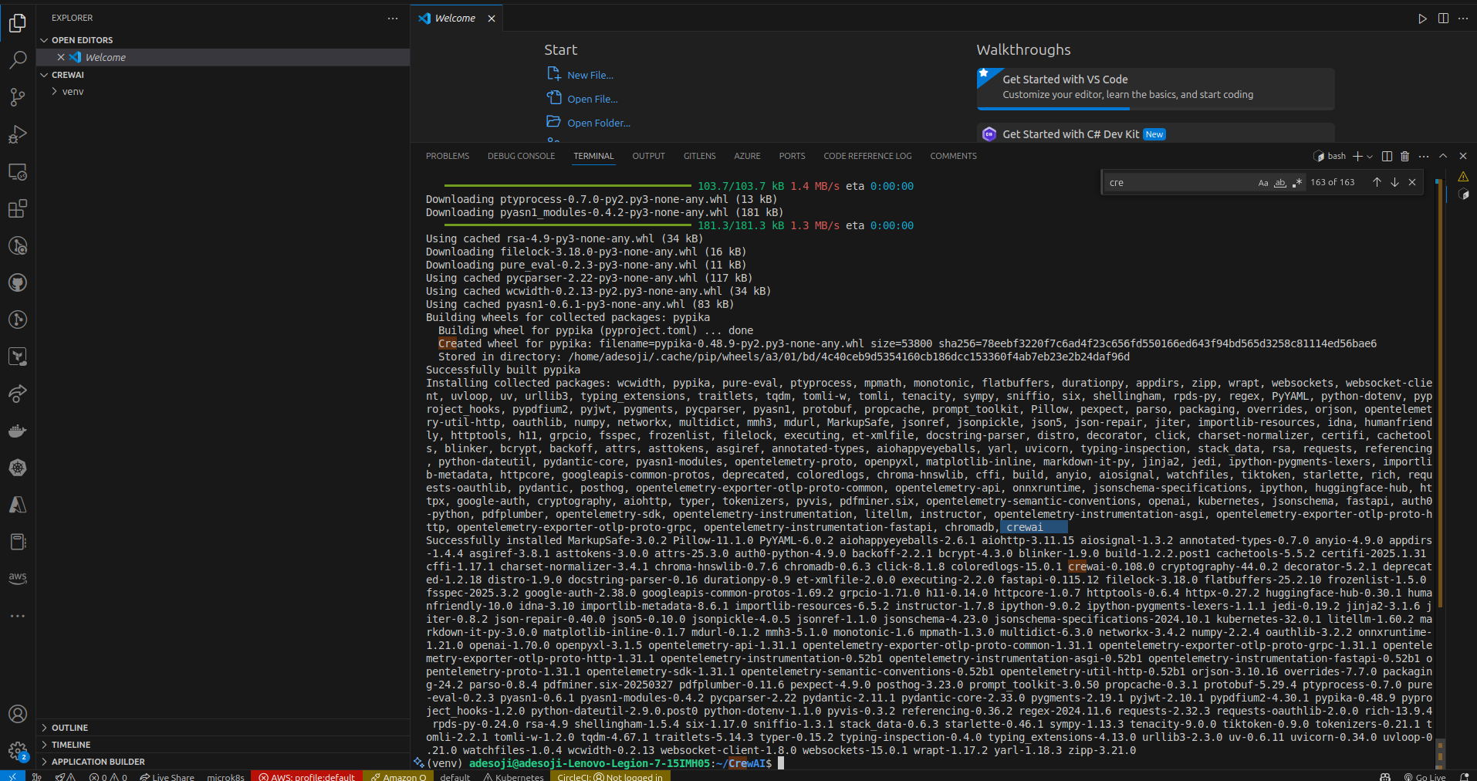
Task: Open the Remote Explorer view
Action: tap(18, 171)
